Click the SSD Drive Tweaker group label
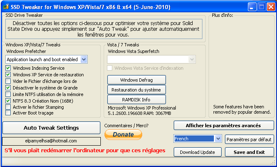This screenshot has width=277, height=167. [x=24, y=15]
